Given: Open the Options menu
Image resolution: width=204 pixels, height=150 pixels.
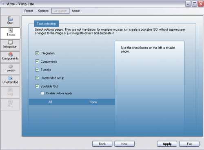Looking at the screenshot, I should coord(43,11).
